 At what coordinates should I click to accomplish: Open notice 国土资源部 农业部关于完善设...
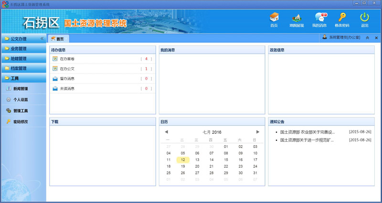click(x=308, y=132)
